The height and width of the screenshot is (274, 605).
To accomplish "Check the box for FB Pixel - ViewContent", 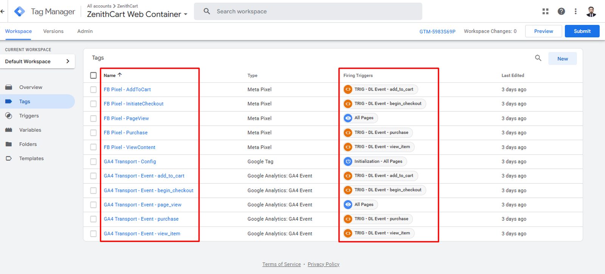I will 93,147.
